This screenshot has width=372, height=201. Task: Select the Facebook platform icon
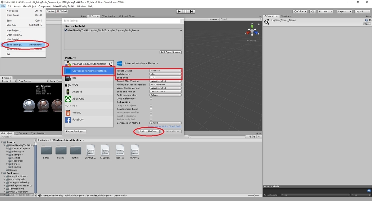[68, 120]
